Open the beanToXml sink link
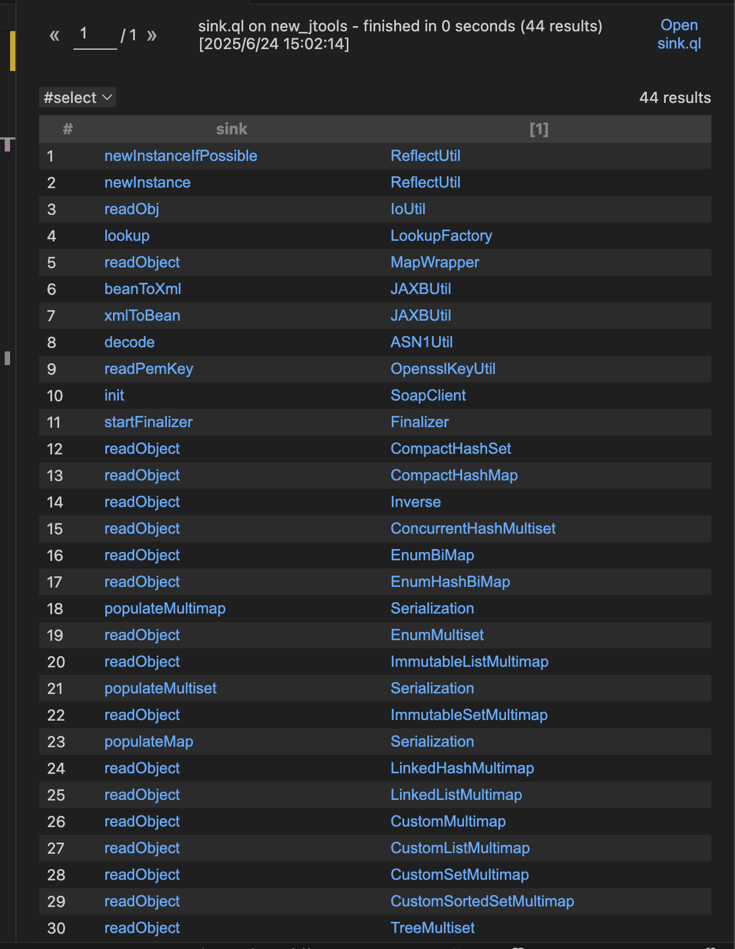 (143, 289)
